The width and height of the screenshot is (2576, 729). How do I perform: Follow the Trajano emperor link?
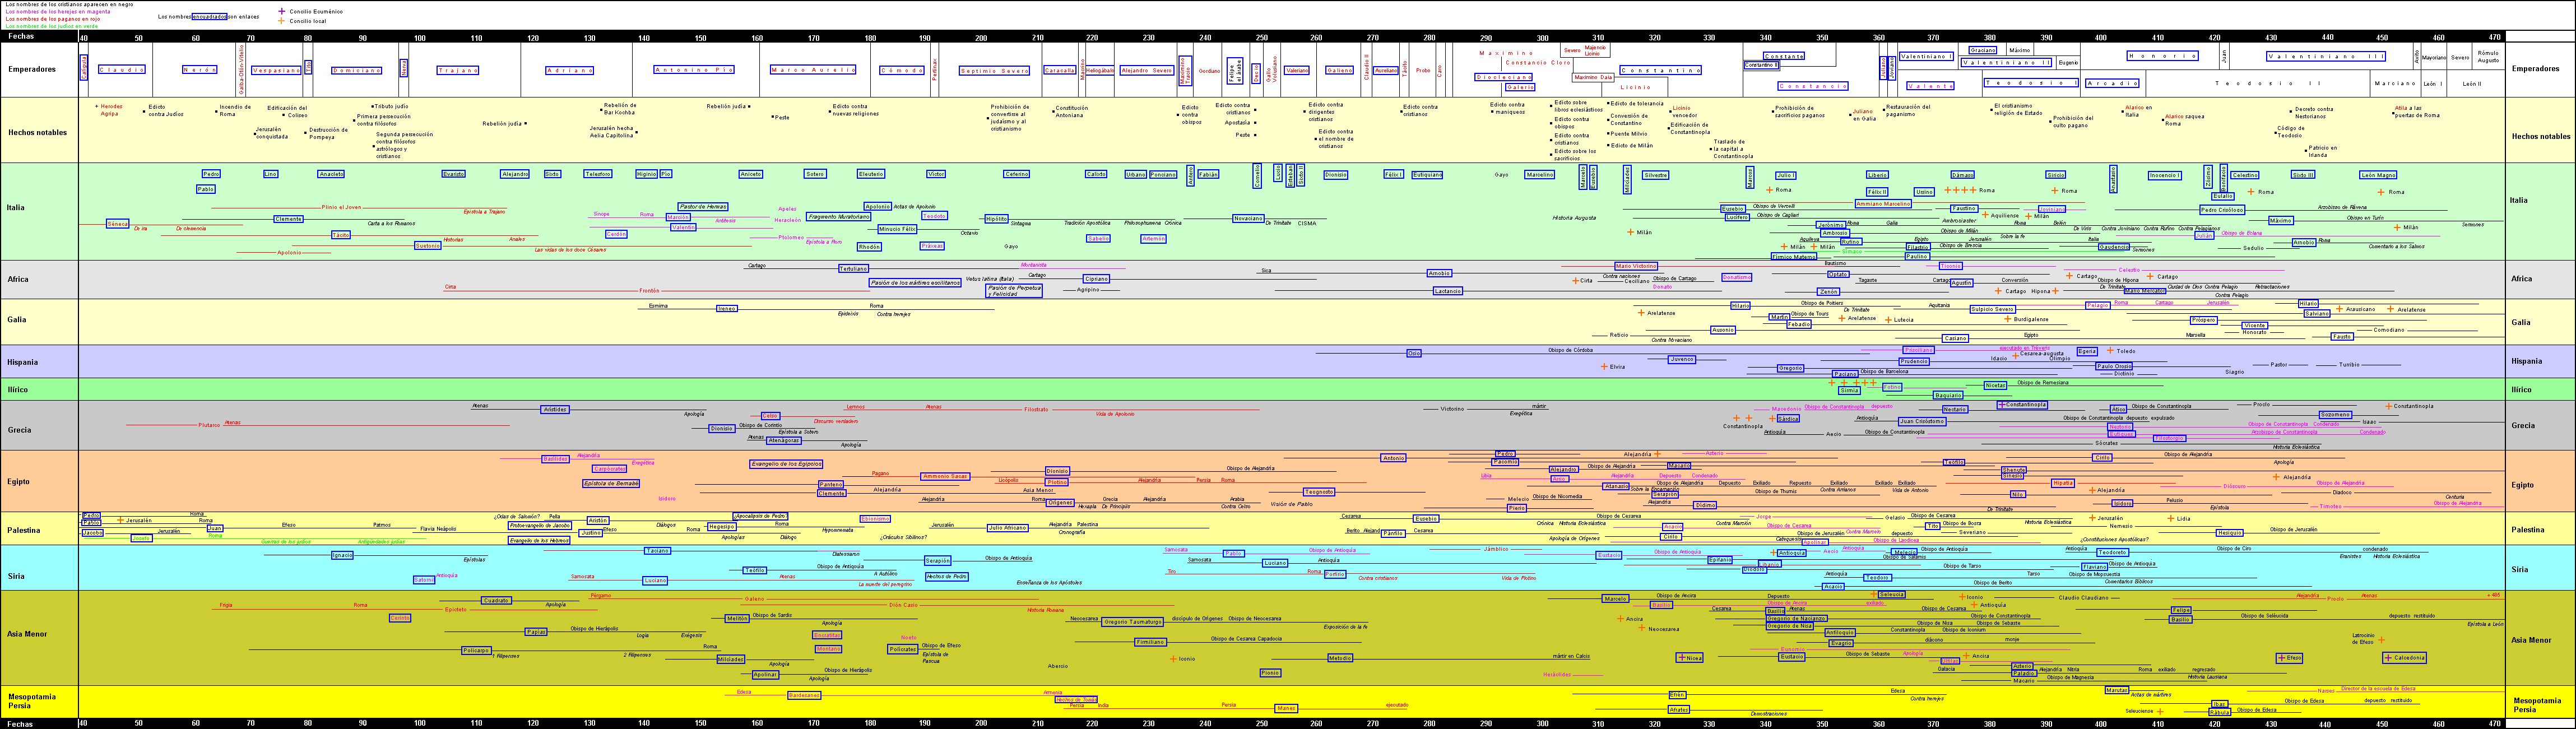tap(458, 70)
